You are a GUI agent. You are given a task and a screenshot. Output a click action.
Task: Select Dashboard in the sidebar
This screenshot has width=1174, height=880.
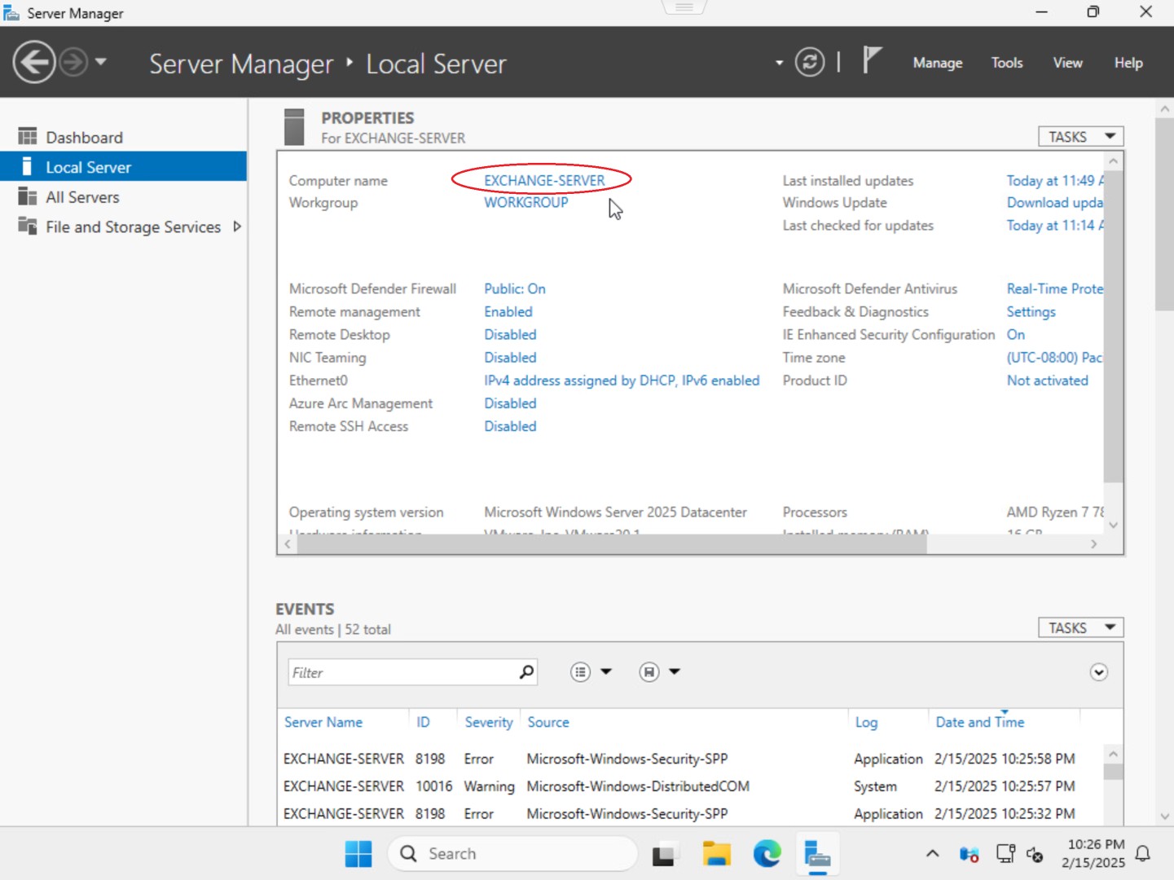pyautogui.click(x=123, y=137)
